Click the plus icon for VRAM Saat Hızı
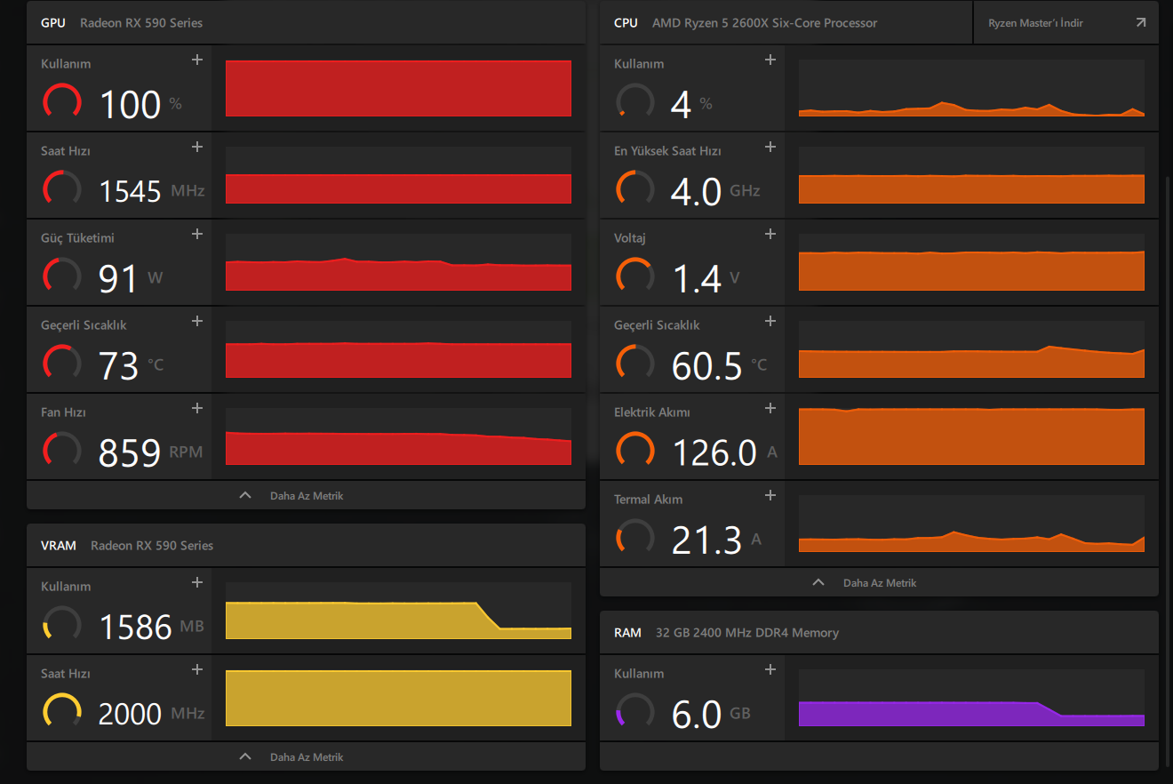This screenshot has width=1173, height=784. pyautogui.click(x=197, y=669)
